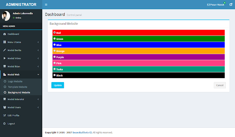Image resolution: width=235 pixels, height=137 pixels.
Task: Click the Modul Users people icon
Action: pyautogui.click(x=5, y=107)
